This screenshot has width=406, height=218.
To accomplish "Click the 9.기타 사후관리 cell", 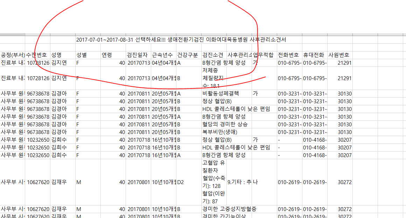I will pos(239,182).
